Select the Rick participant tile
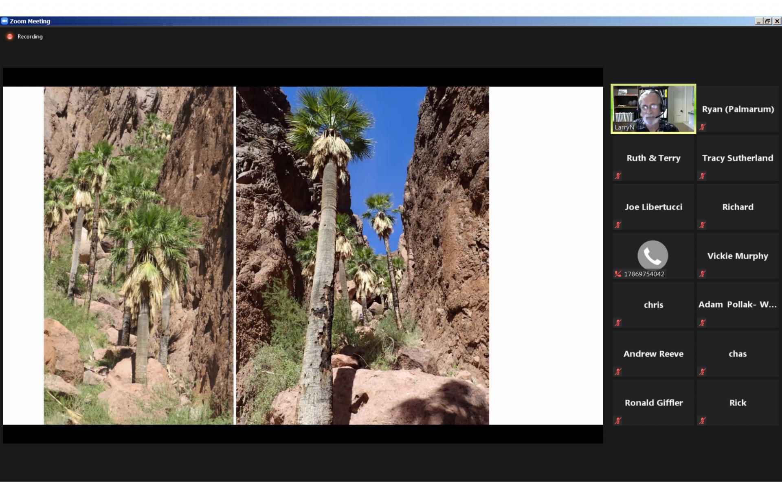Viewport: 782px width, 498px height. (x=738, y=402)
